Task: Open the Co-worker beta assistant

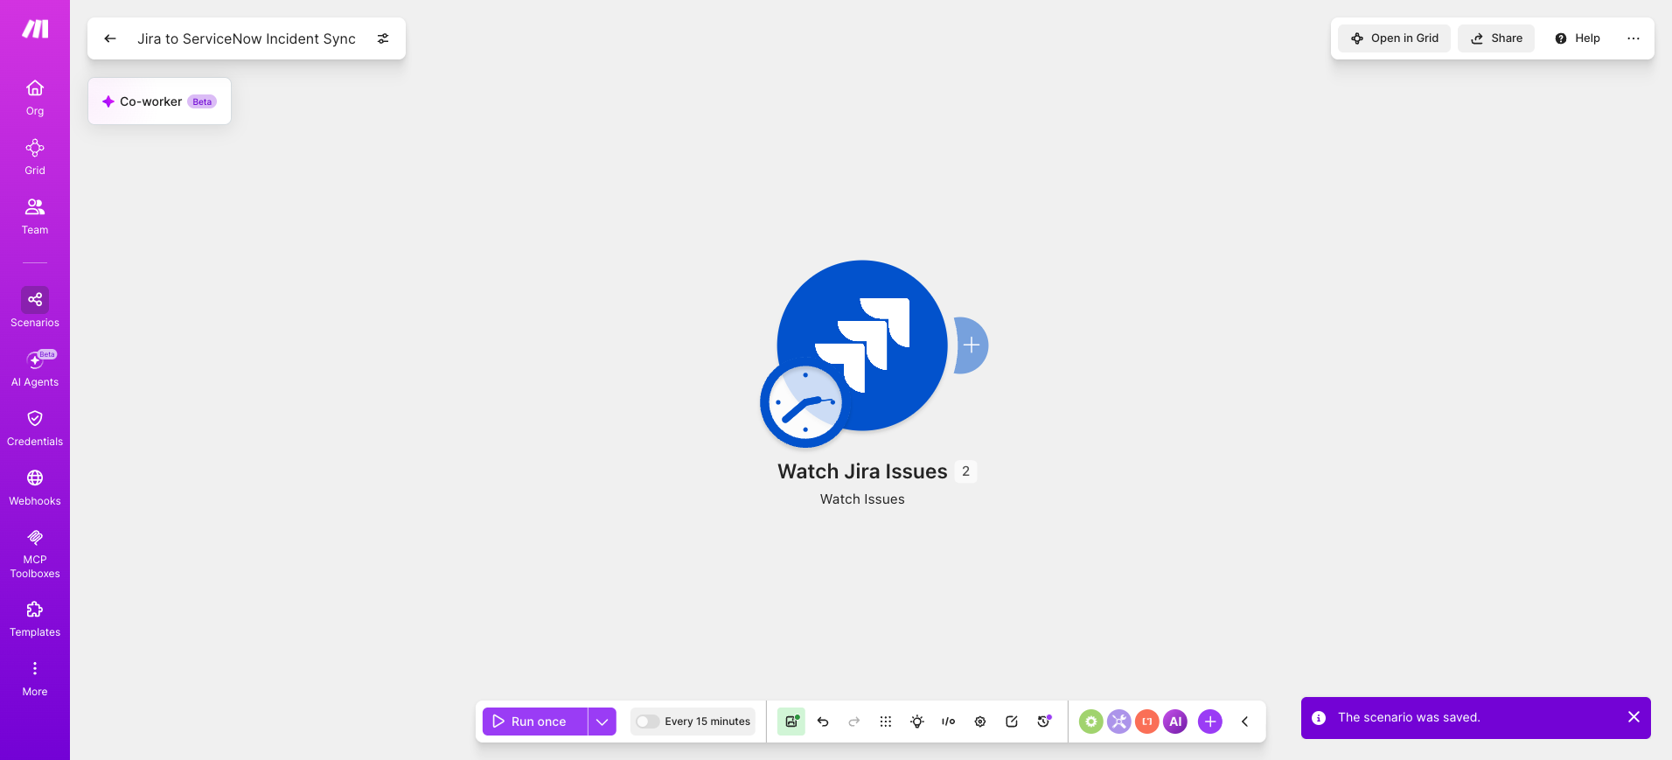Action: coord(159,101)
